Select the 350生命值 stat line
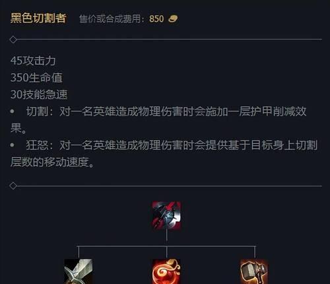Image resolution: width=330 pixels, height=284 pixels. pos(36,77)
